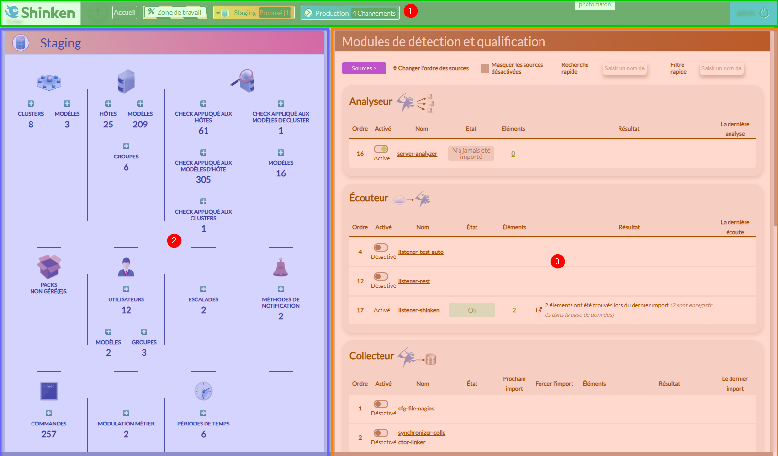Open the listener-rest source link
Screen dimensions: 778x456
click(414, 281)
